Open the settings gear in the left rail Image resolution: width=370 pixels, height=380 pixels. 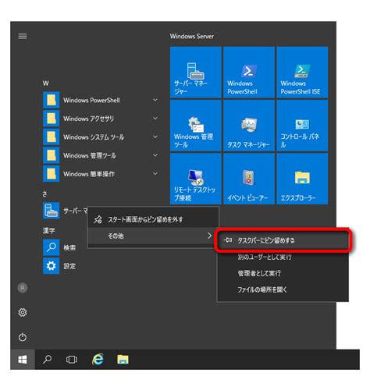point(23,312)
